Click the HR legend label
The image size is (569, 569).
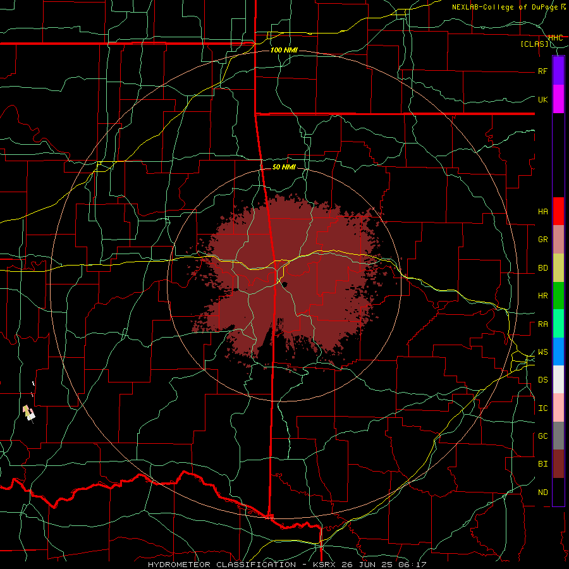coord(543,296)
